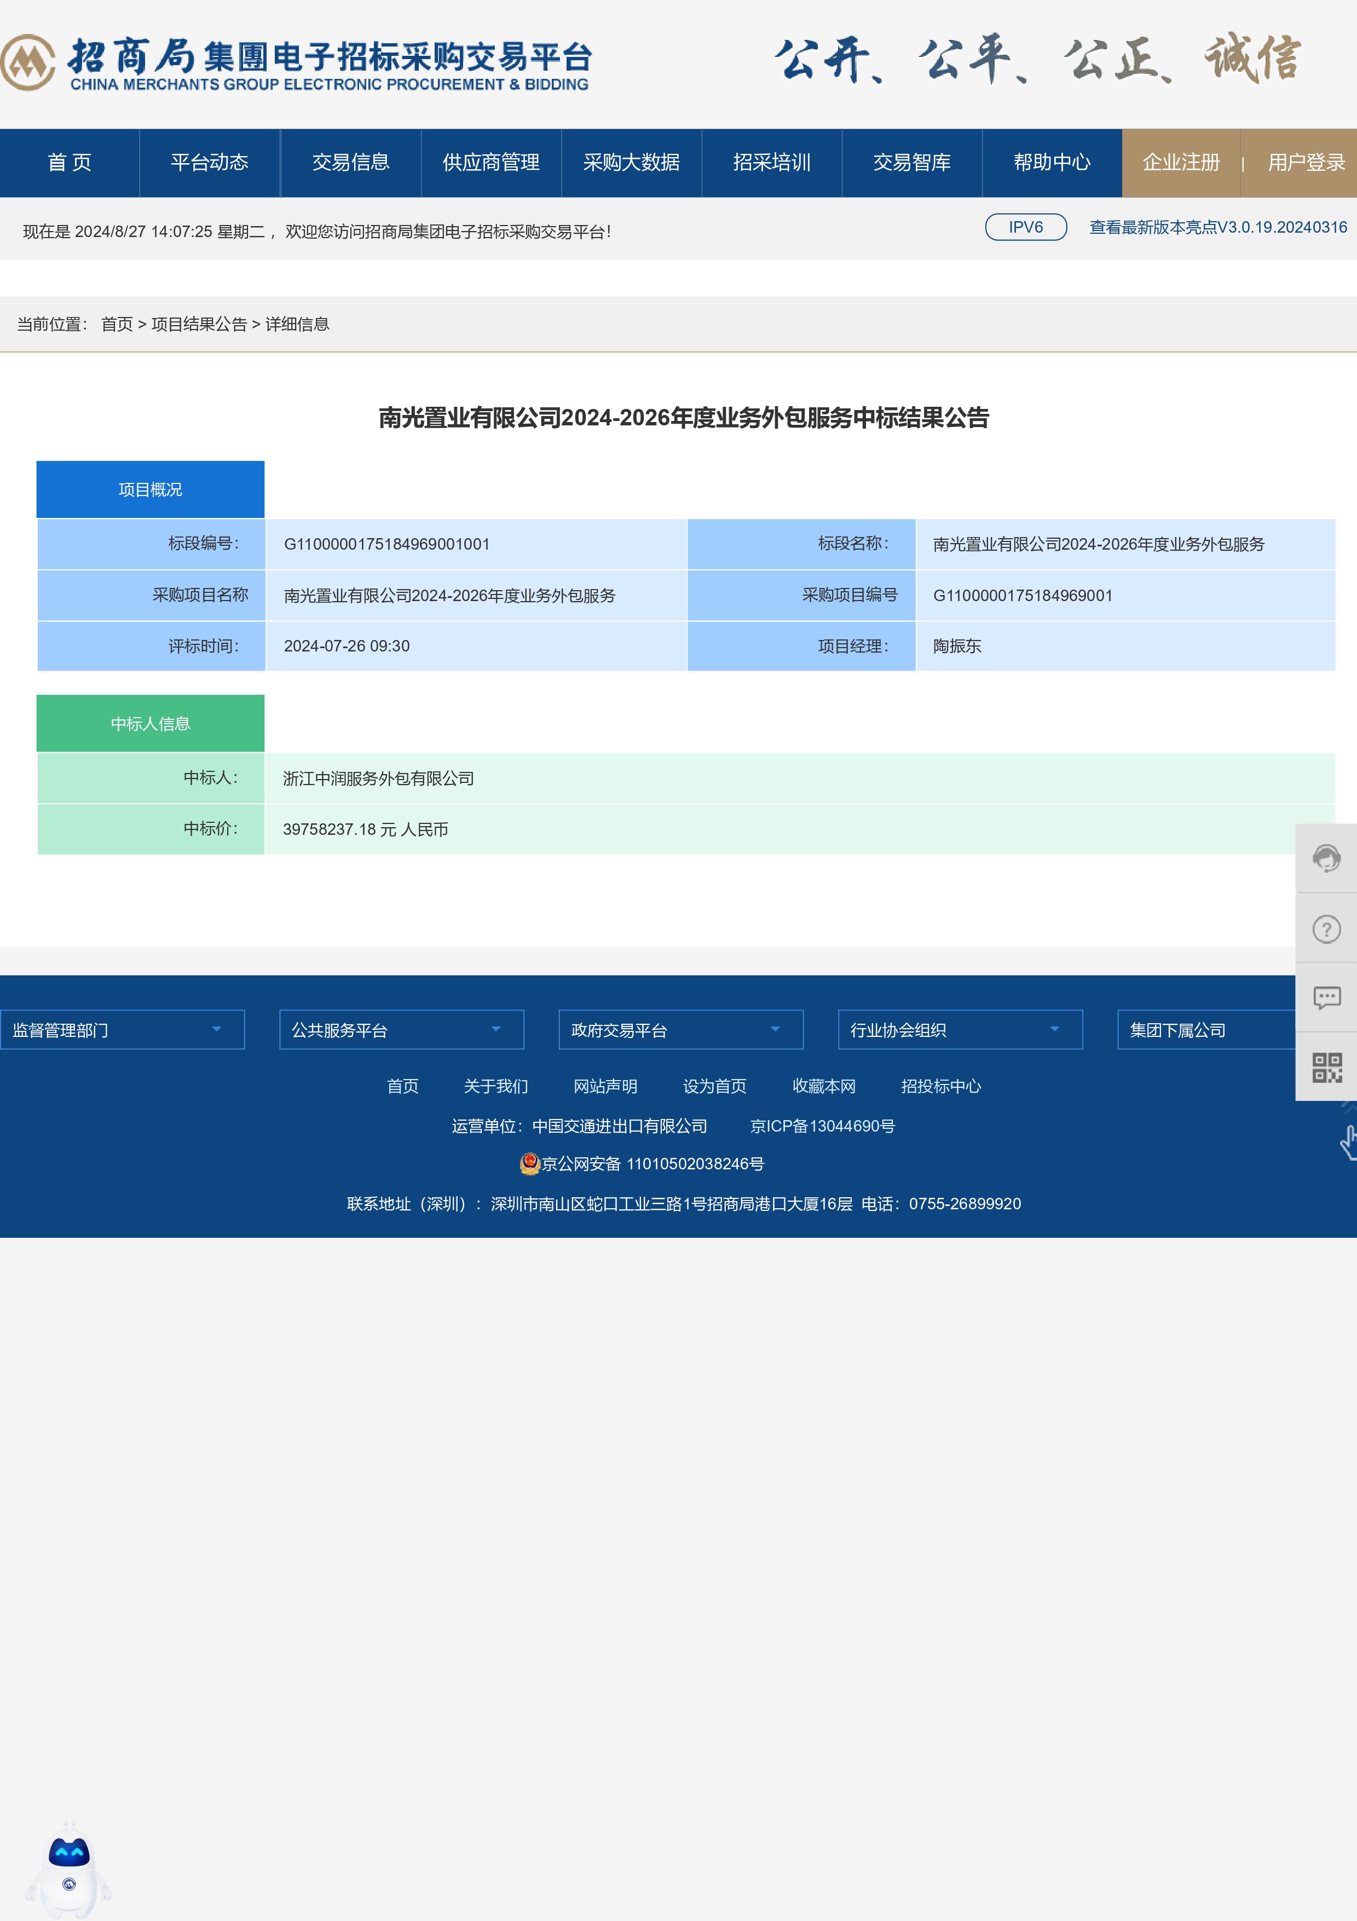The height and width of the screenshot is (1921, 1357).
Task: Expand 监督管理部门 dropdown
Action: pos(122,1030)
